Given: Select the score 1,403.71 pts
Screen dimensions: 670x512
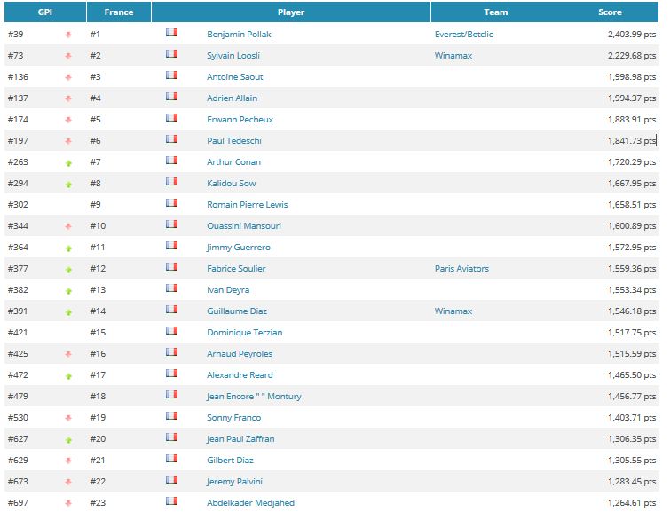Looking at the screenshot, I should coord(632,418).
